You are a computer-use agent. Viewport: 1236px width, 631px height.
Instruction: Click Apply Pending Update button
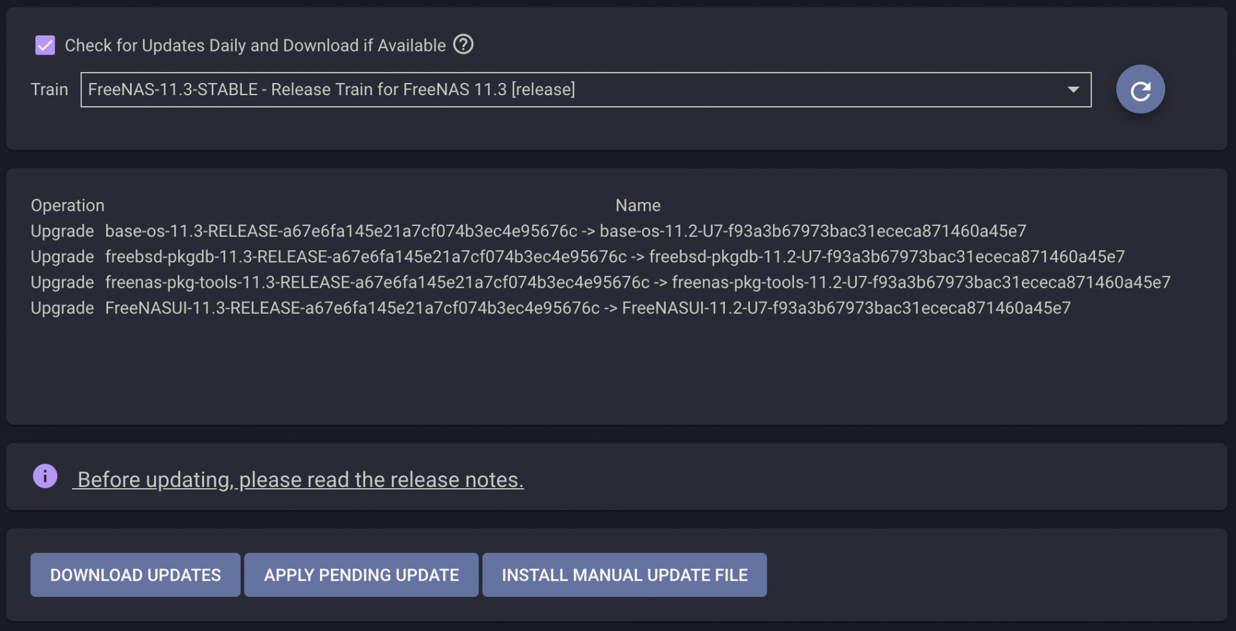coord(361,575)
